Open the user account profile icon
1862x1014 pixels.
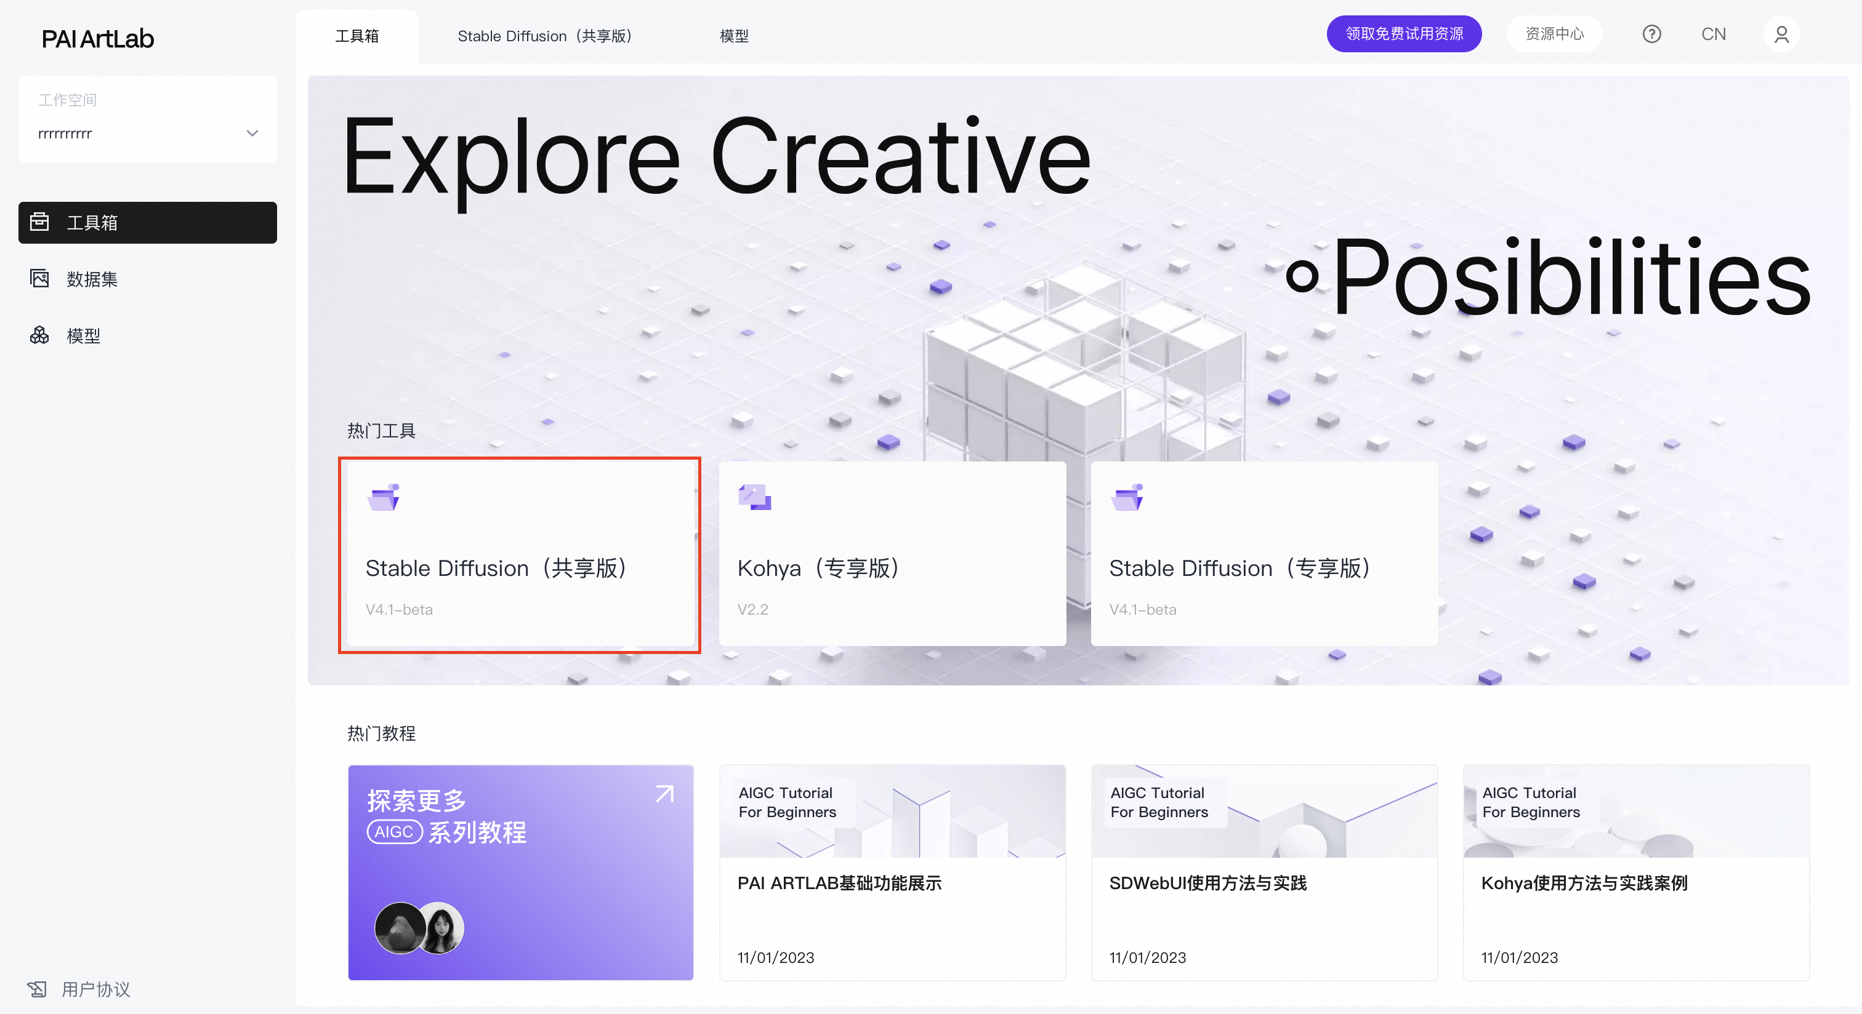coord(1781,34)
